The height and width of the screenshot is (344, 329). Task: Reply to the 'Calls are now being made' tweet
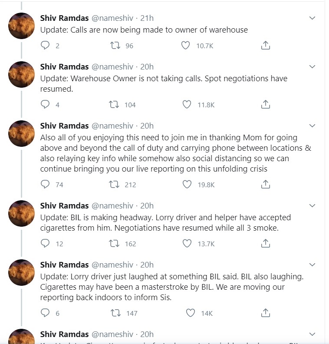(45, 46)
